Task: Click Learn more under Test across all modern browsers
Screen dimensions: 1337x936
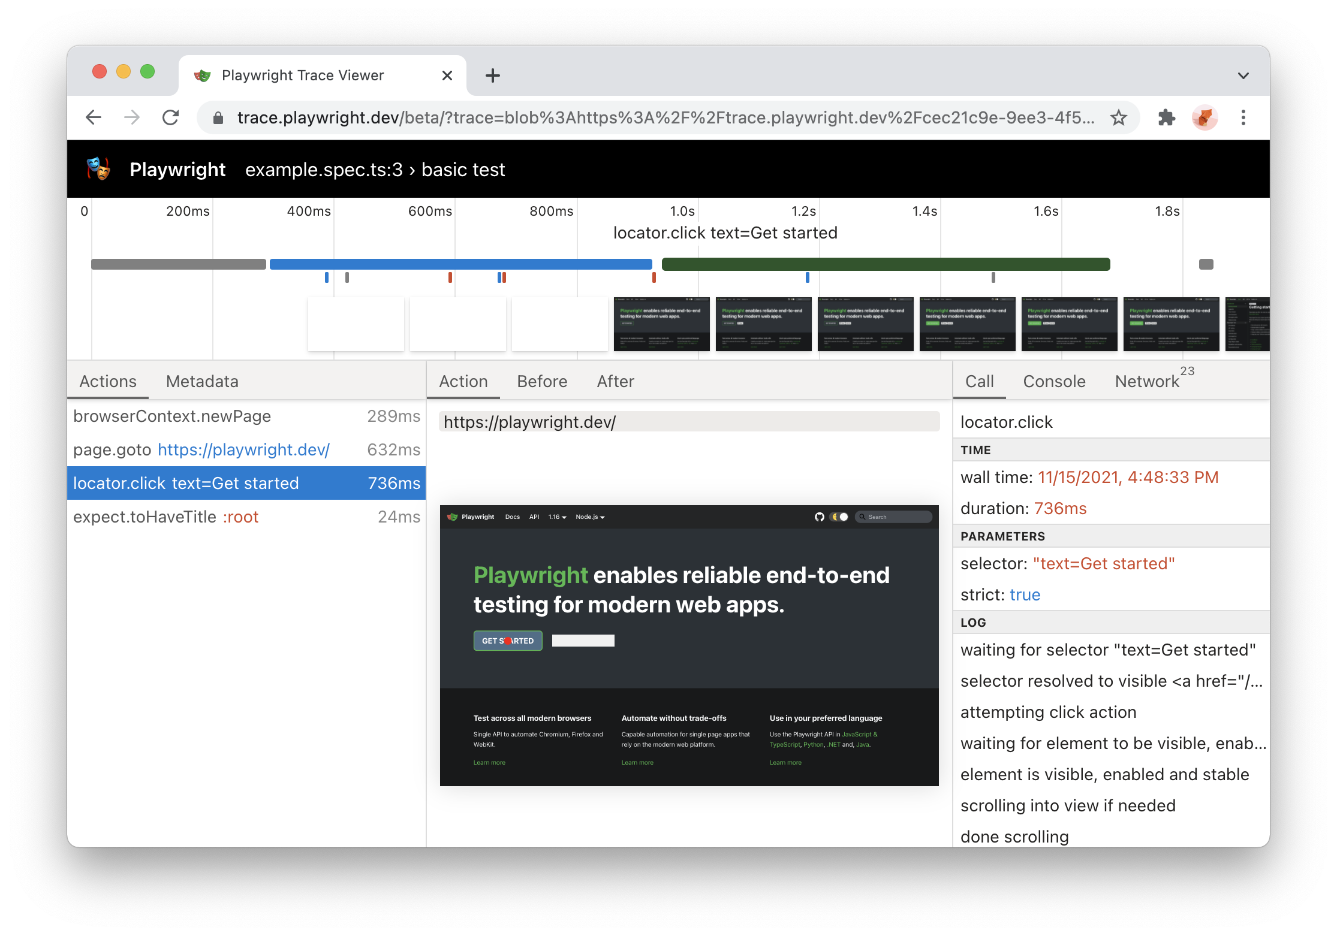Action: click(x=489, y=762)
